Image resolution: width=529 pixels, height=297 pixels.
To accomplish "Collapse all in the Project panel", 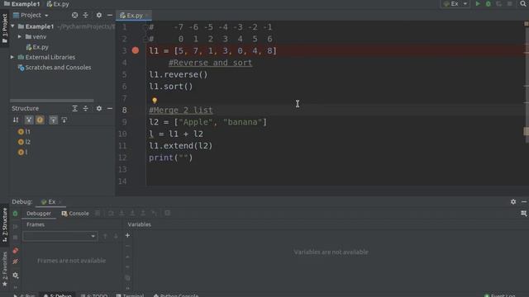I will (x=86, y=15).
